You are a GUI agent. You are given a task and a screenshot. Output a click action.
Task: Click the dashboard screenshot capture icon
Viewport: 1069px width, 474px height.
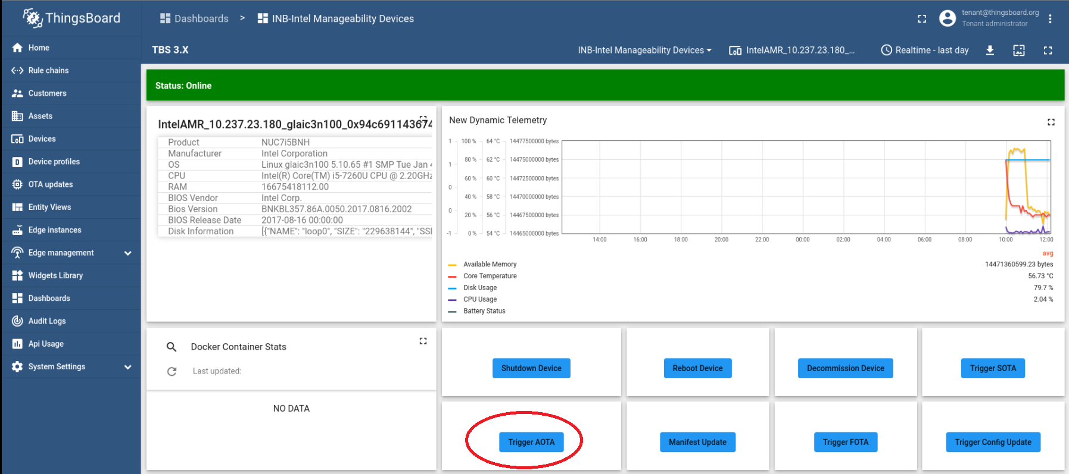pyautogui.click(x=1019, y=51)
